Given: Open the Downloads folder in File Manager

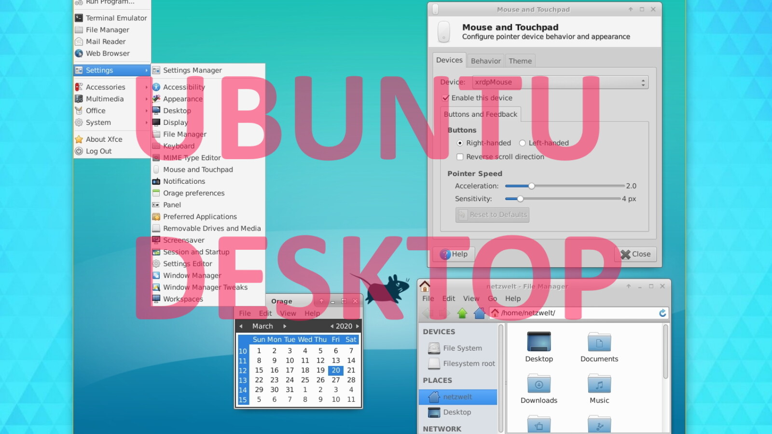Looking at the screenshot, I should 539,384.
